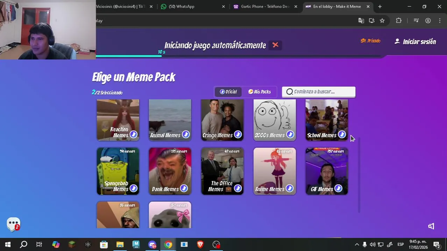Click the install app icon in address bar
The width and height of the screenshot is (447, 251).
[x=371, y=21]
